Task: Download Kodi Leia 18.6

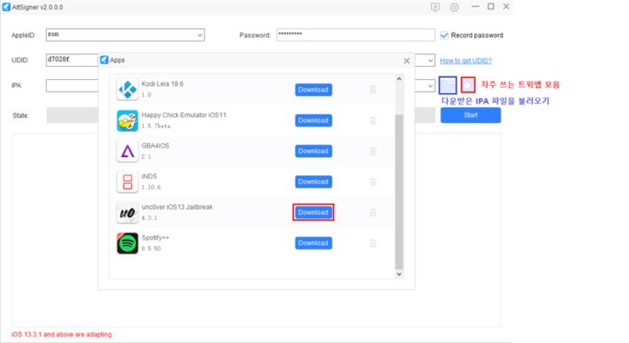Action: [x=314, y=90]
